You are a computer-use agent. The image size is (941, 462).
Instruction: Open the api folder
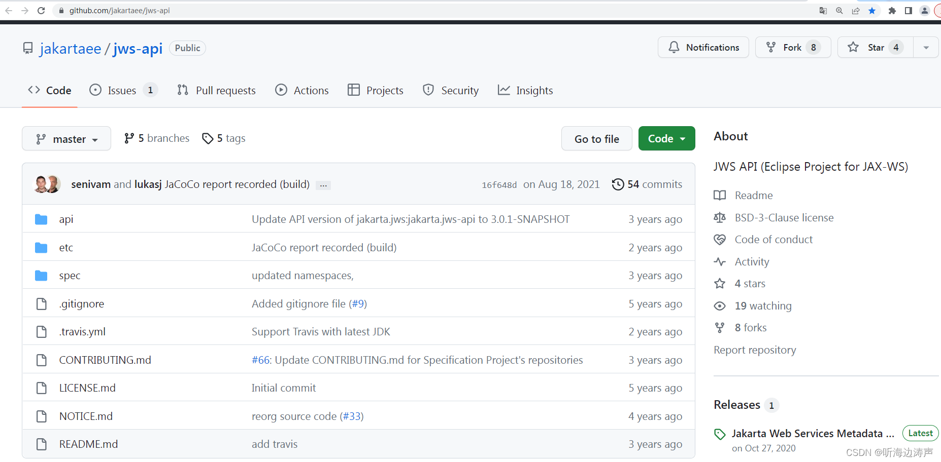tap(66, 219)
